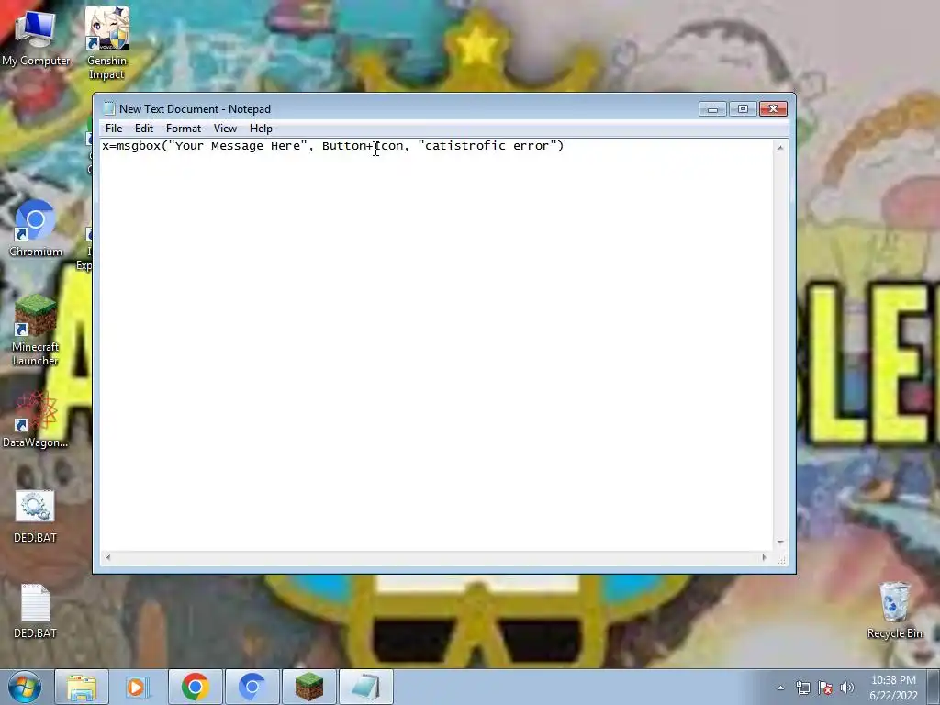This screenshot has width=940, height=705.
Task: Open the View menu in Notepad
Action: (226, 129)
